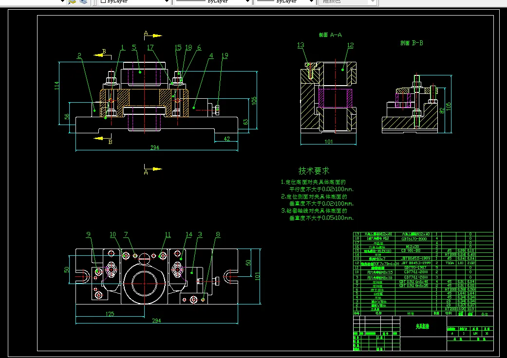Click the "101" vertical dimension beside plan view
The height and width of the screenshot is (358, 507).
coord(257,276)
